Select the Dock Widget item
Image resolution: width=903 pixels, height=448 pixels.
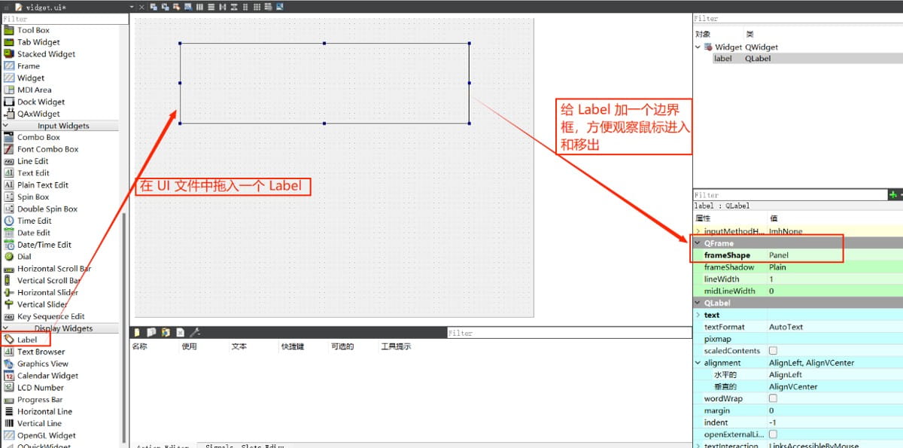click(41, 102)
